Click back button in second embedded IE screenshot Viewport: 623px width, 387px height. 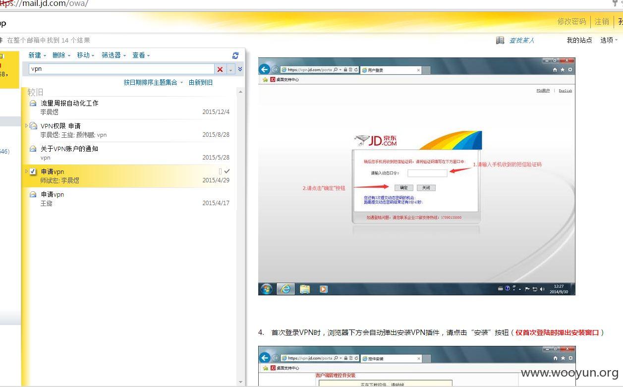point(265,358)
